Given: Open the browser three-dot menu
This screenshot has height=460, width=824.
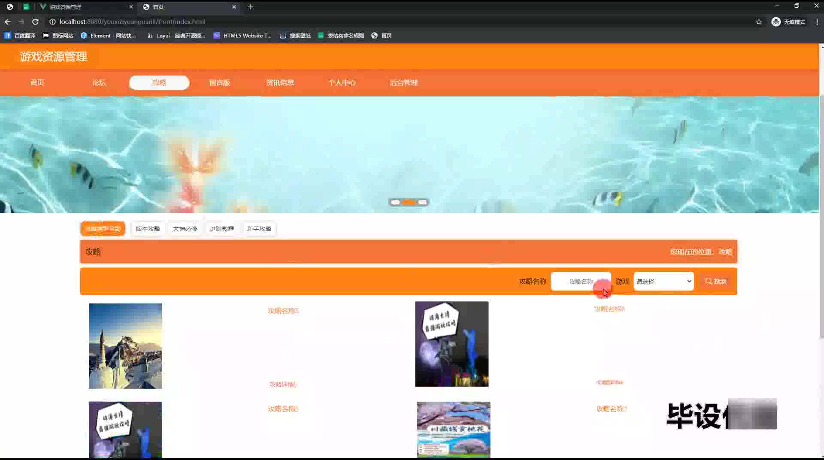Looking at the screenshot, I should pos(817,21).
